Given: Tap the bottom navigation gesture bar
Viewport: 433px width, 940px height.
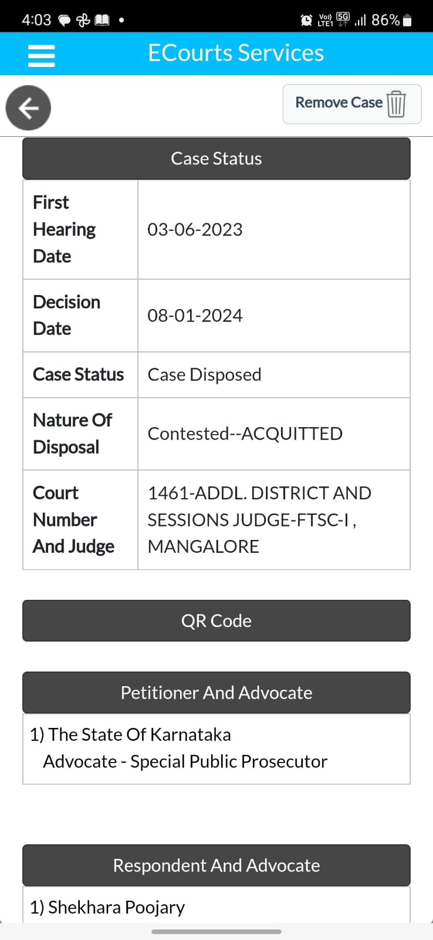Looking at the screenshot, I should pos(216,931).
